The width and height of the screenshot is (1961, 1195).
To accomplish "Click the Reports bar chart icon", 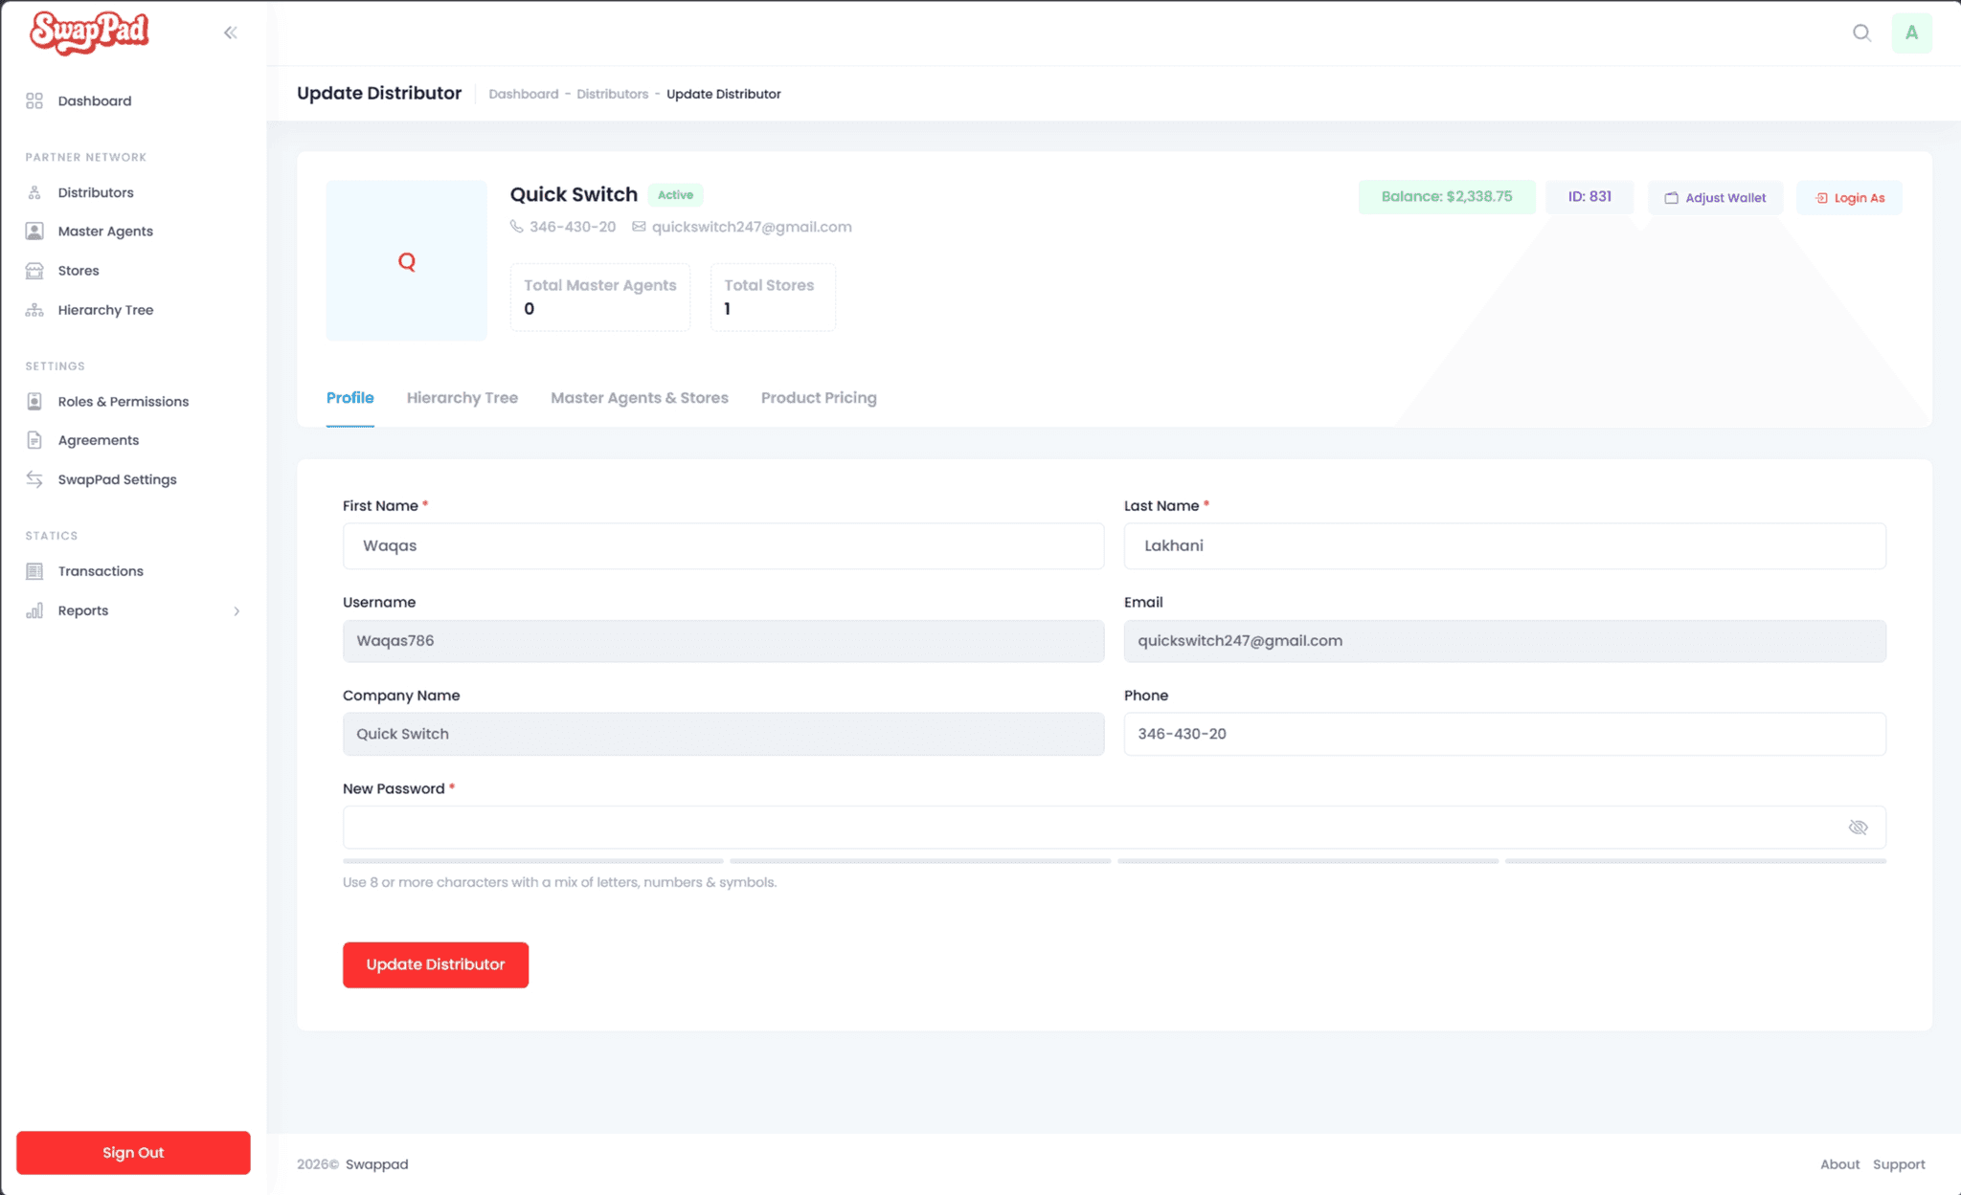I will pos(34,610).
